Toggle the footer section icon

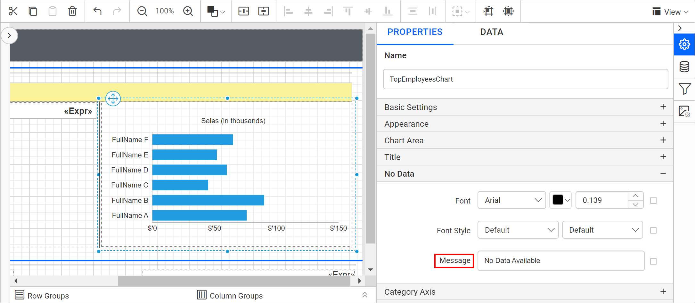pyautogui.click(x=264, y=11)
